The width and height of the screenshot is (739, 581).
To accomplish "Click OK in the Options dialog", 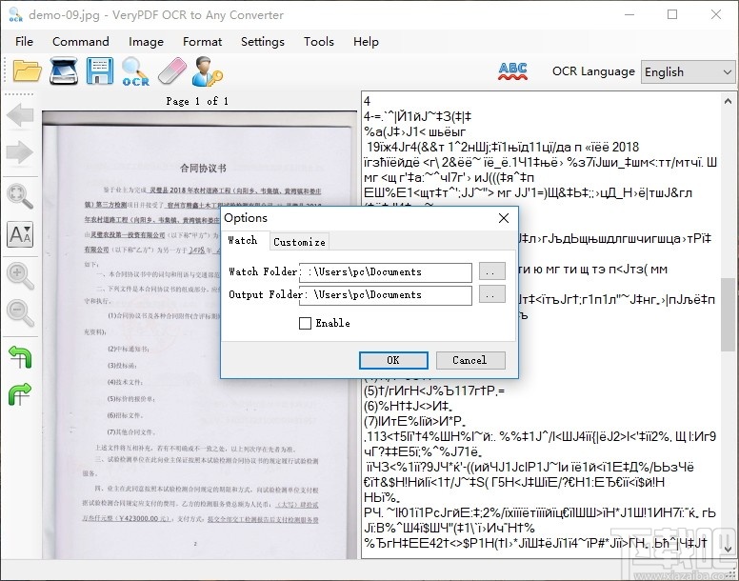I will click(393, 360).
